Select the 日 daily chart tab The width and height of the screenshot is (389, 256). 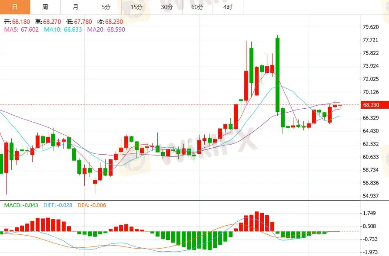(x=15, y=7)
